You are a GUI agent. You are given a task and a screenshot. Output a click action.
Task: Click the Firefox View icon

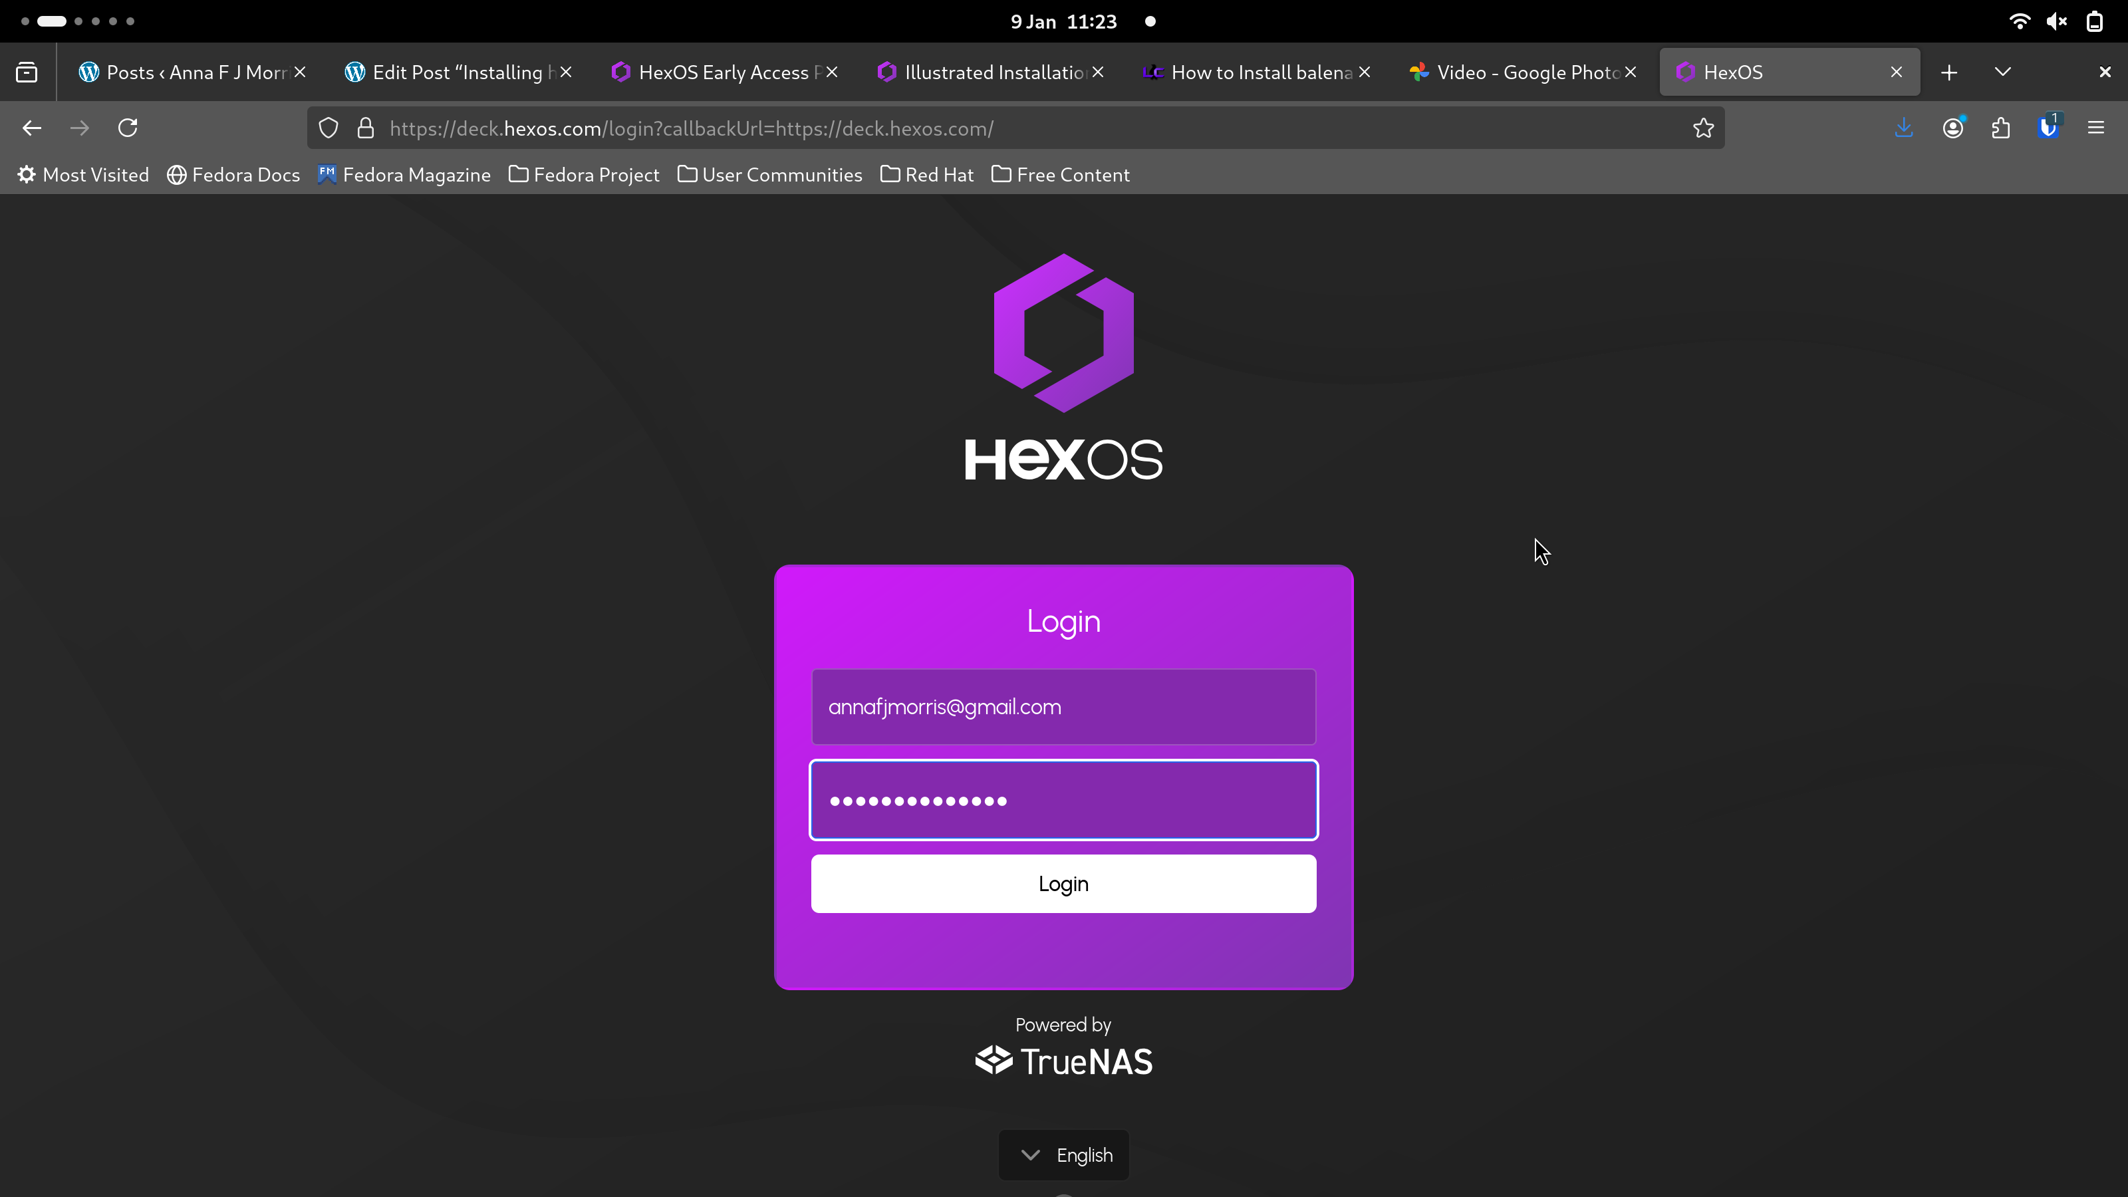[27, 72]
